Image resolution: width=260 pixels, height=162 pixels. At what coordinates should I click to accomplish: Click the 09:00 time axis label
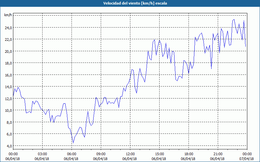point(101,154)
